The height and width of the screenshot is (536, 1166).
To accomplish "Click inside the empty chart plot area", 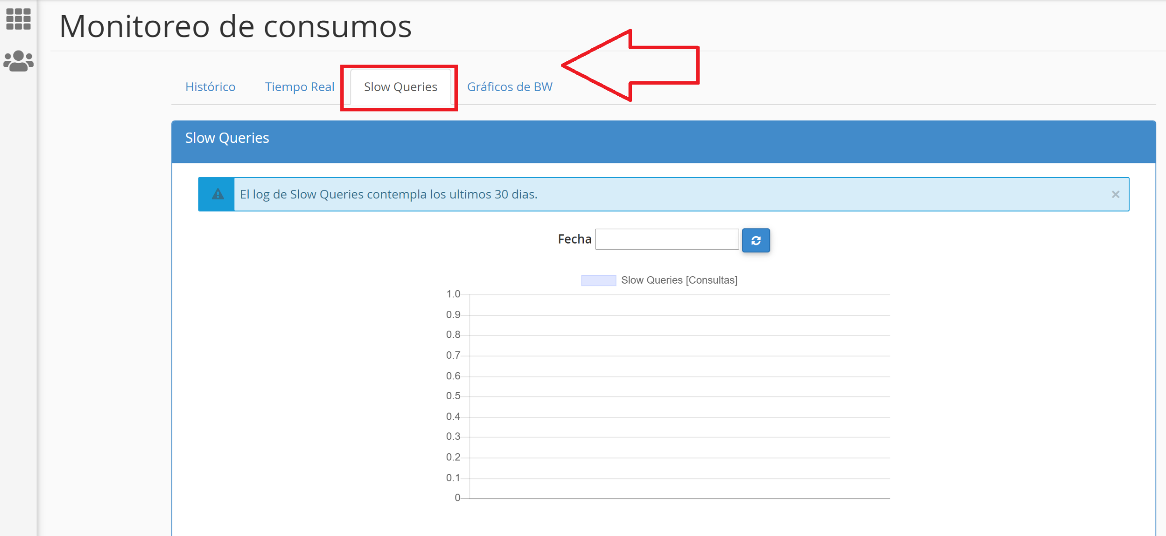I will click(x=679, y=396).
